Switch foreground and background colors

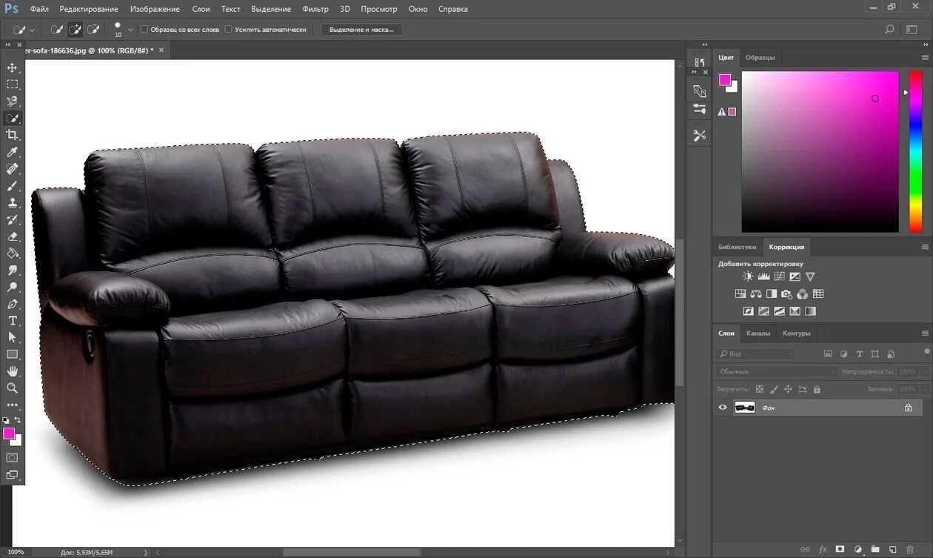coord(17,419)
